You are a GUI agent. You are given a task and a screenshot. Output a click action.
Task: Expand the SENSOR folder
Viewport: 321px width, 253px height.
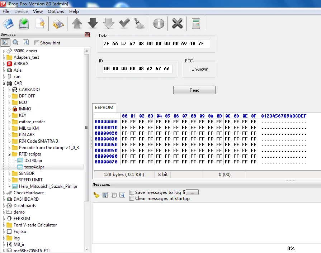[x=9, y=174]
